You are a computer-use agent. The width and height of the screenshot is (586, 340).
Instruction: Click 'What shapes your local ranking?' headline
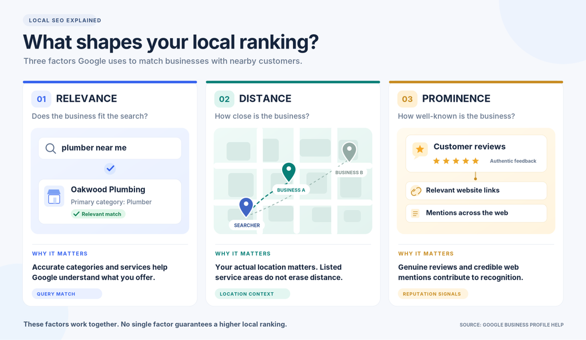coord(171,42)
